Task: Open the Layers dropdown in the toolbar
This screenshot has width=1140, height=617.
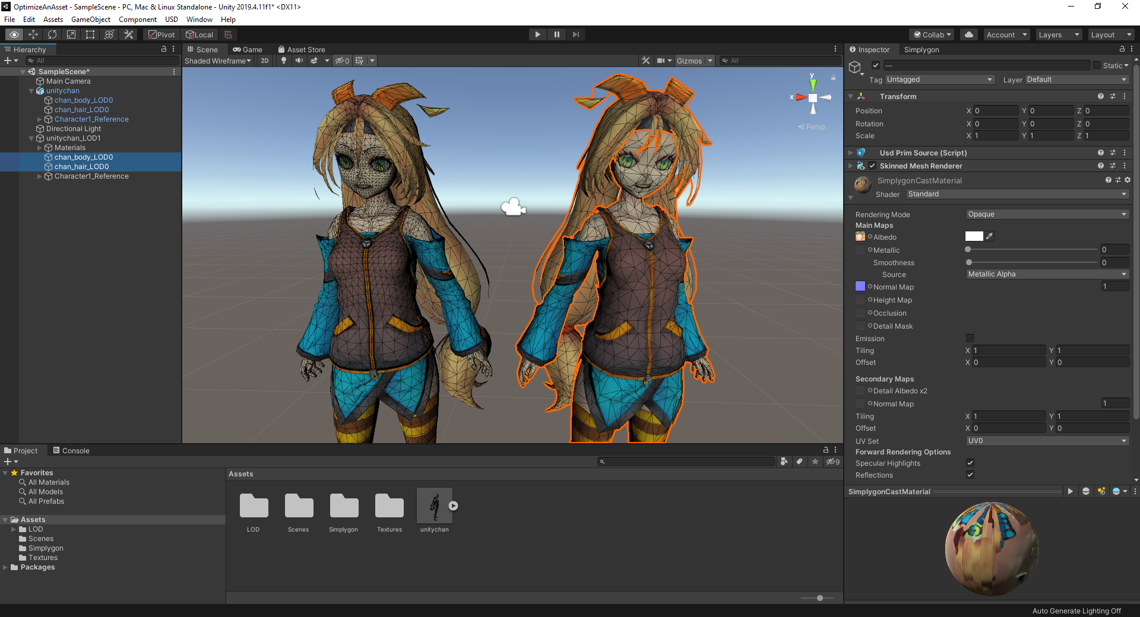Action: pyautogui.click(x=1058, y=34)
